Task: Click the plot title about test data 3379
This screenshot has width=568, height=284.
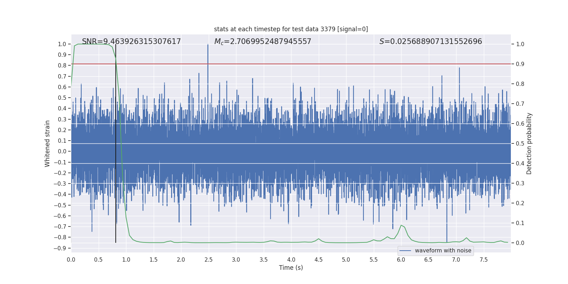Action: (291, 29)
